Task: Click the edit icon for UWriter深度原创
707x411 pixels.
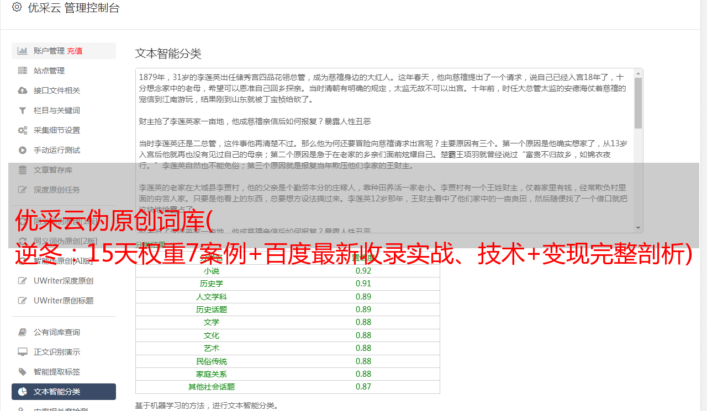Action: [x=23, y=281]
